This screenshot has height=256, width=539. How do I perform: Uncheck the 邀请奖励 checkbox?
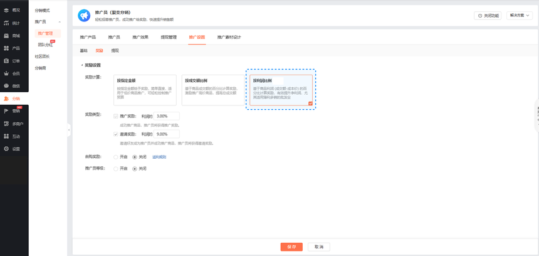coord(116,134)
